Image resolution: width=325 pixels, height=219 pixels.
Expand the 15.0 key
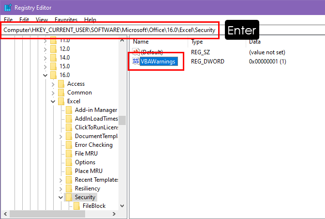pyautogui.click(x=45, y=67)
